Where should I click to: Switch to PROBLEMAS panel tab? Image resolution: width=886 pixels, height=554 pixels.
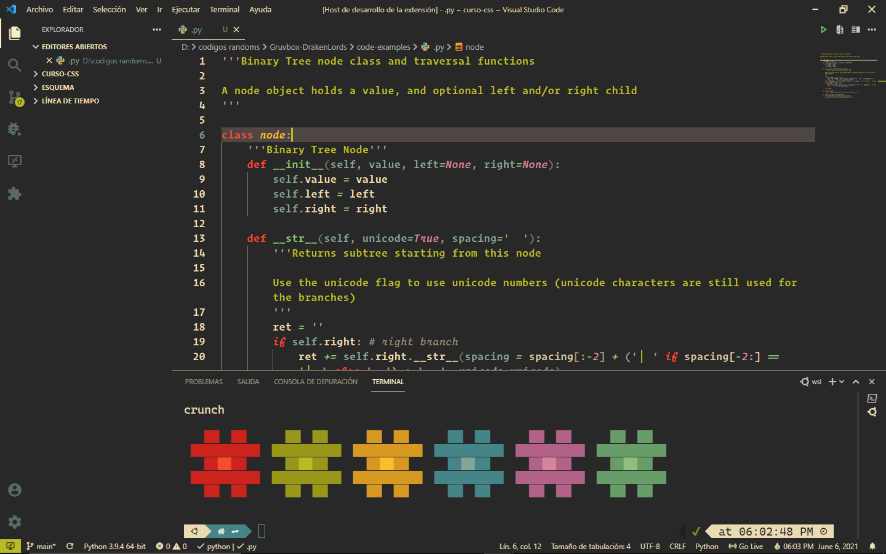point(204,382)
